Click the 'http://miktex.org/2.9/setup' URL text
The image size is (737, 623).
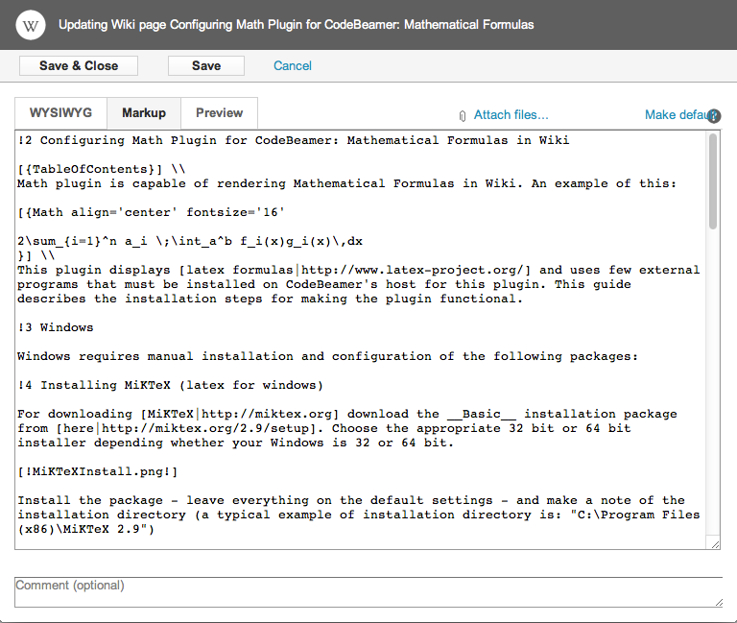coord(205,428)
